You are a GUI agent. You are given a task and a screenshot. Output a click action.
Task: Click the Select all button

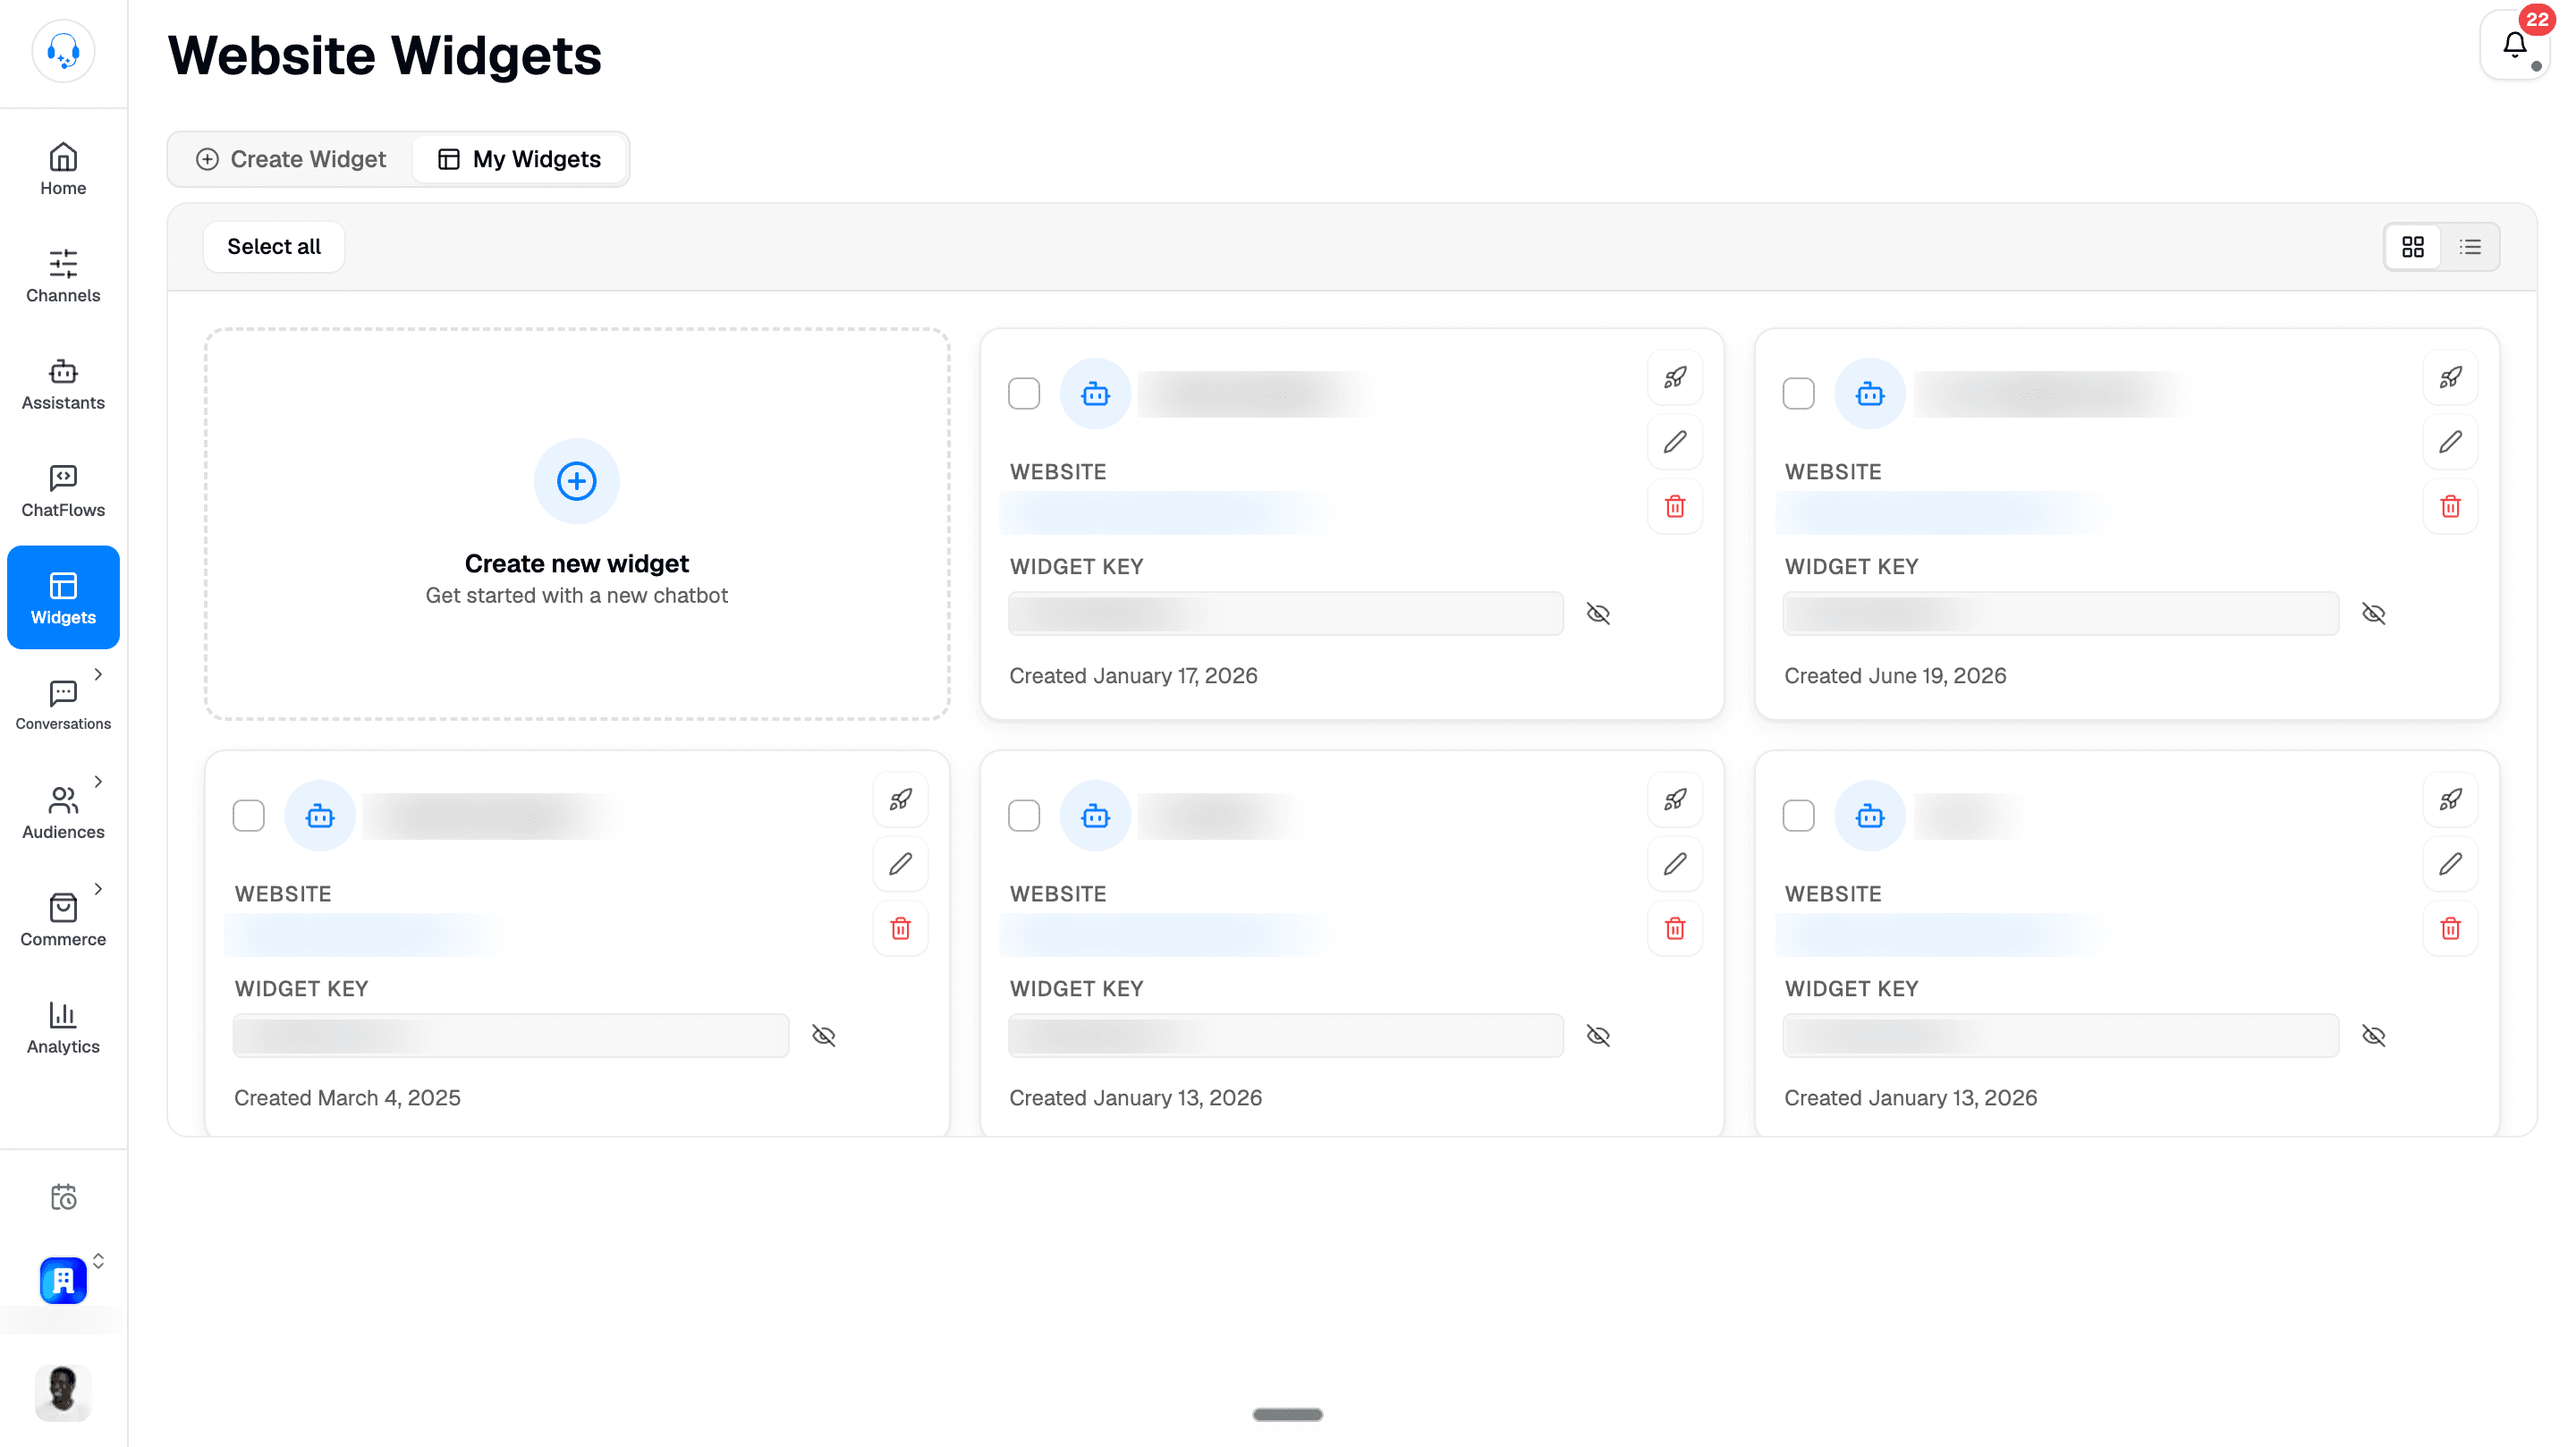274,247
